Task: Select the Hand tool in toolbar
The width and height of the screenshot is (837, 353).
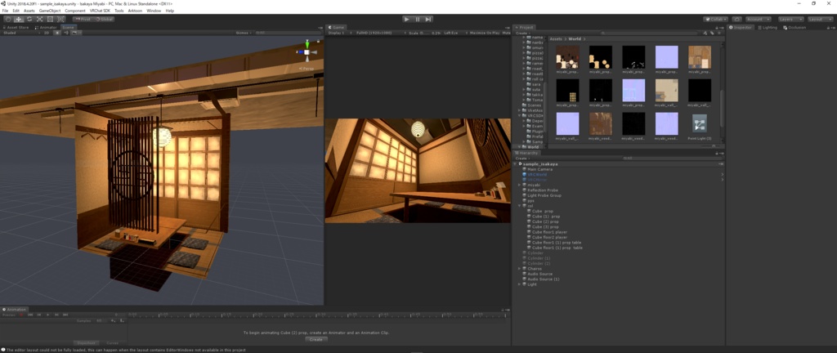Action: click(x=7, y=19)
